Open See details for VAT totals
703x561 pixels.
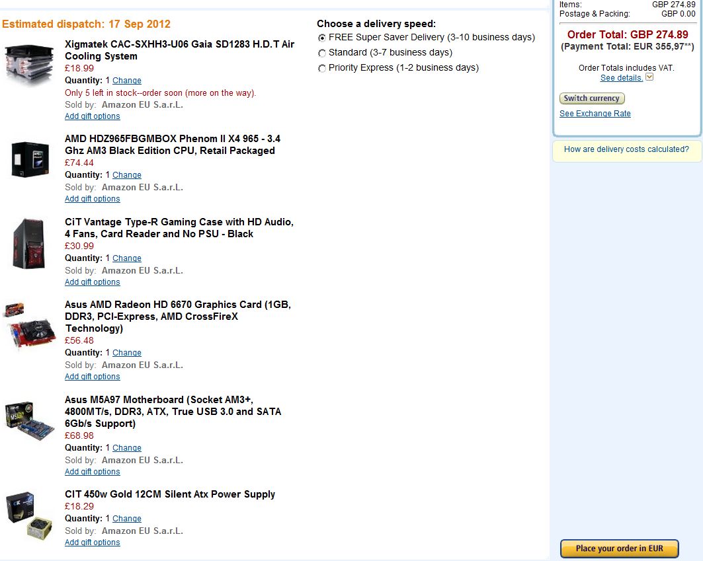click(x=622, y=78)
